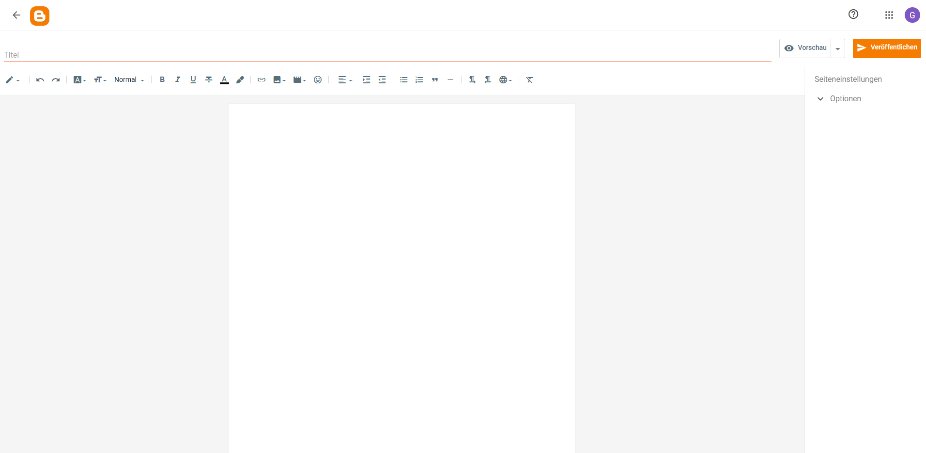Apply blockquote formatting
The width and height of the screenshot is (926, 453).
coord(435,79)
